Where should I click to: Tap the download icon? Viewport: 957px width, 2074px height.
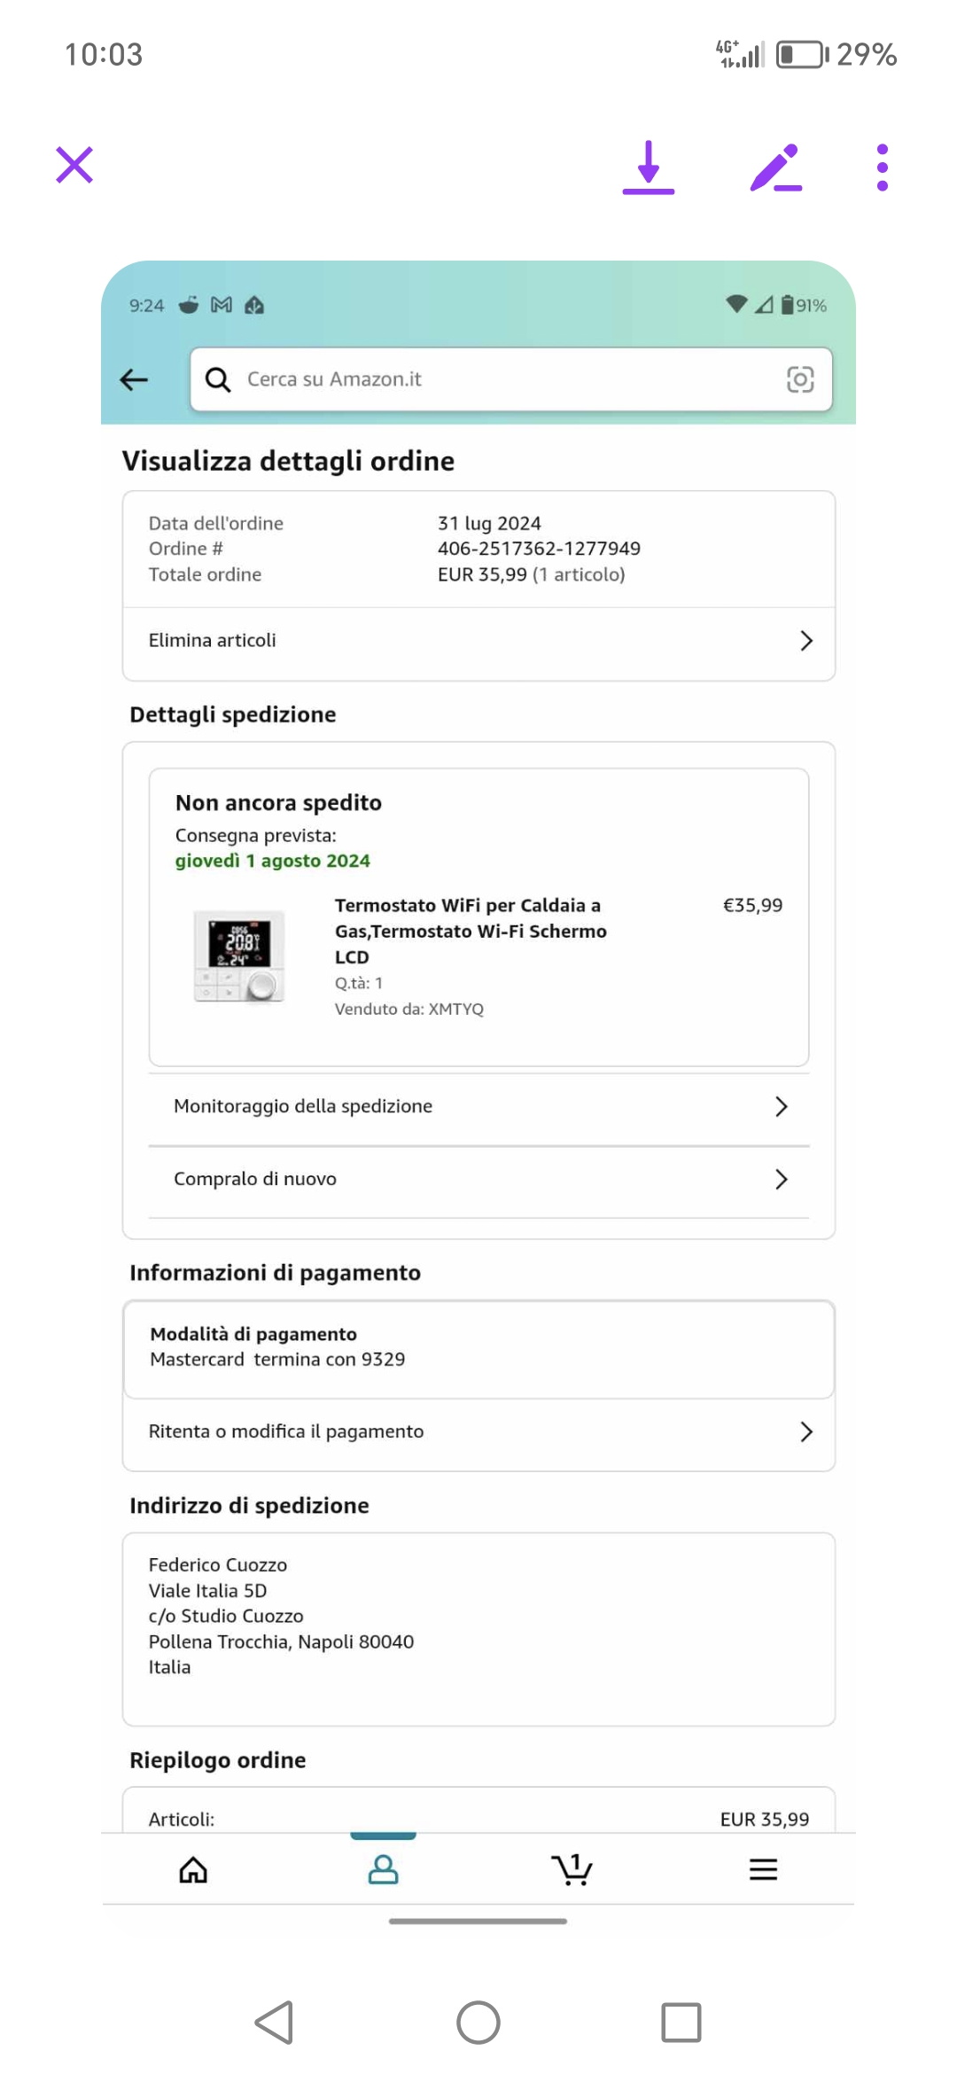[648, 167]
